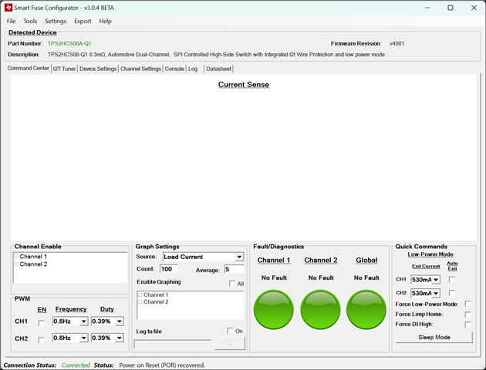The image size is (486, 370).
Task: Enable Force Limp Home checkbox
Action: tap(467, 314)
